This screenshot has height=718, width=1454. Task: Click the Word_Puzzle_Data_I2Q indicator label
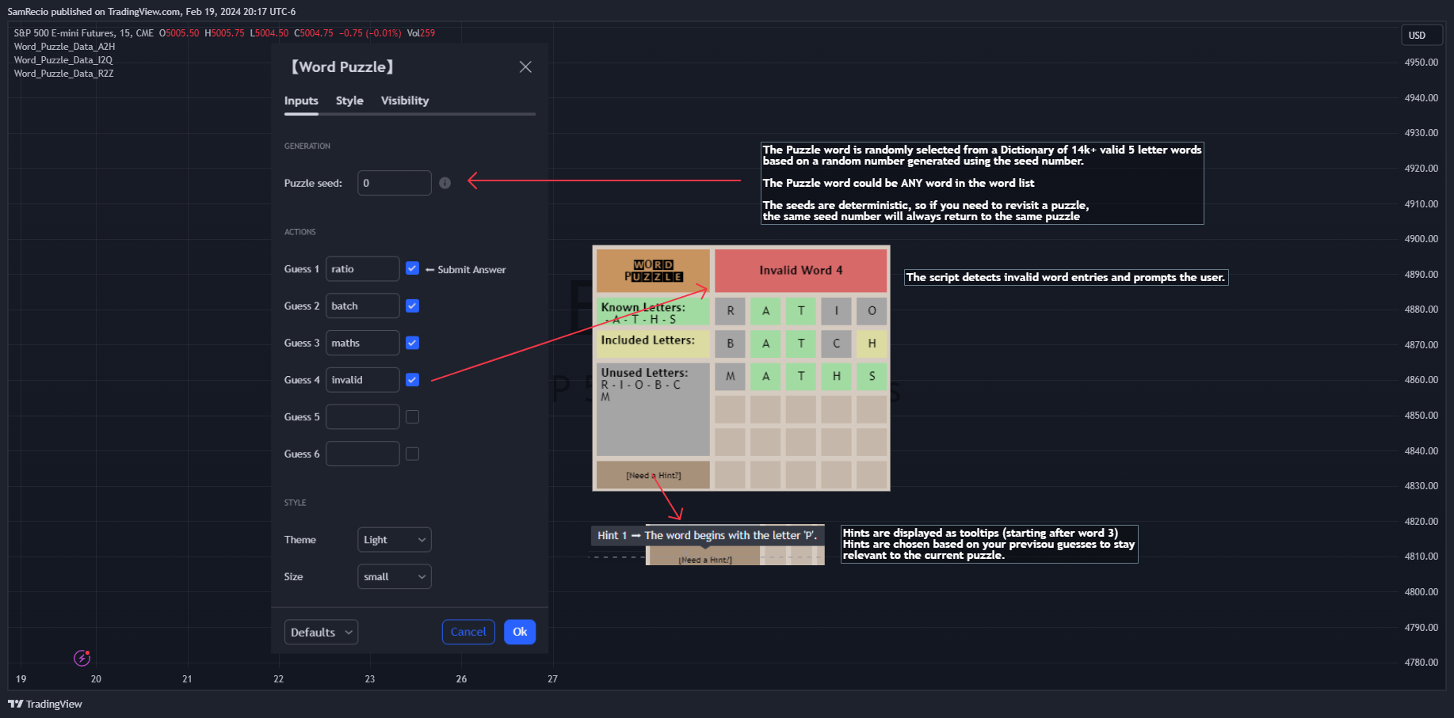click(x=63, y=60)
